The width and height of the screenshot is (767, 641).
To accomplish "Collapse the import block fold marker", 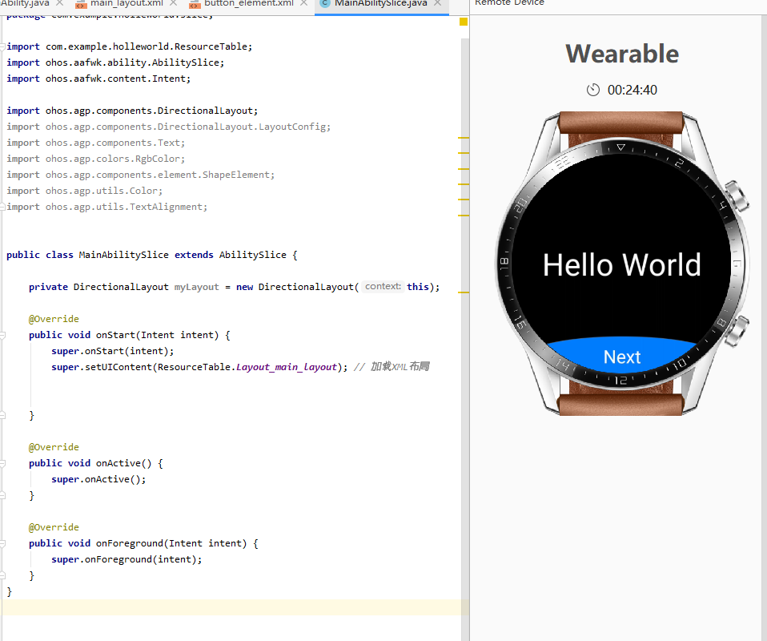I will pos(2,46).
